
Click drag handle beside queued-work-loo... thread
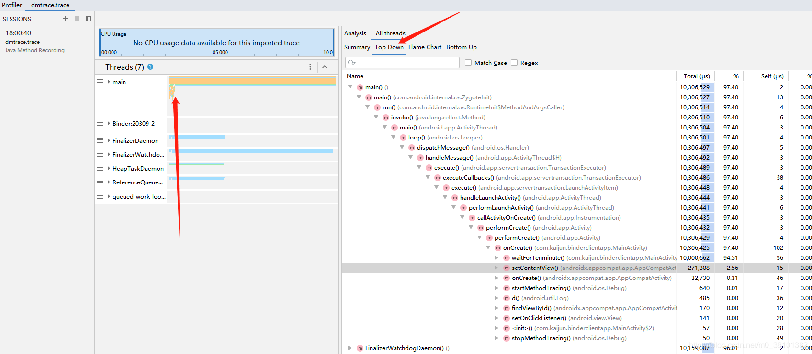pyautogui.click(x=100, y=196)
